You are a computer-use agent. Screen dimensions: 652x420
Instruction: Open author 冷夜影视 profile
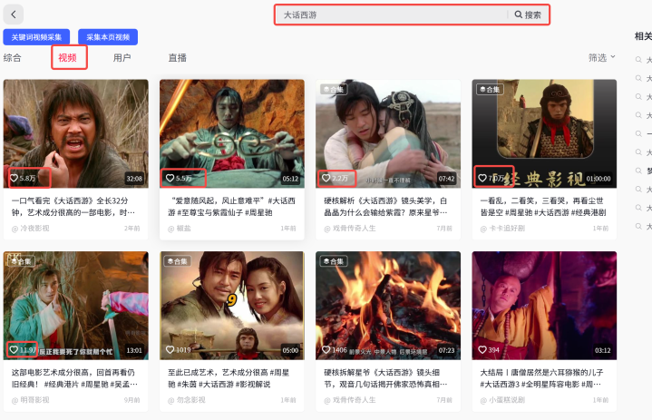tap(30, 229)
